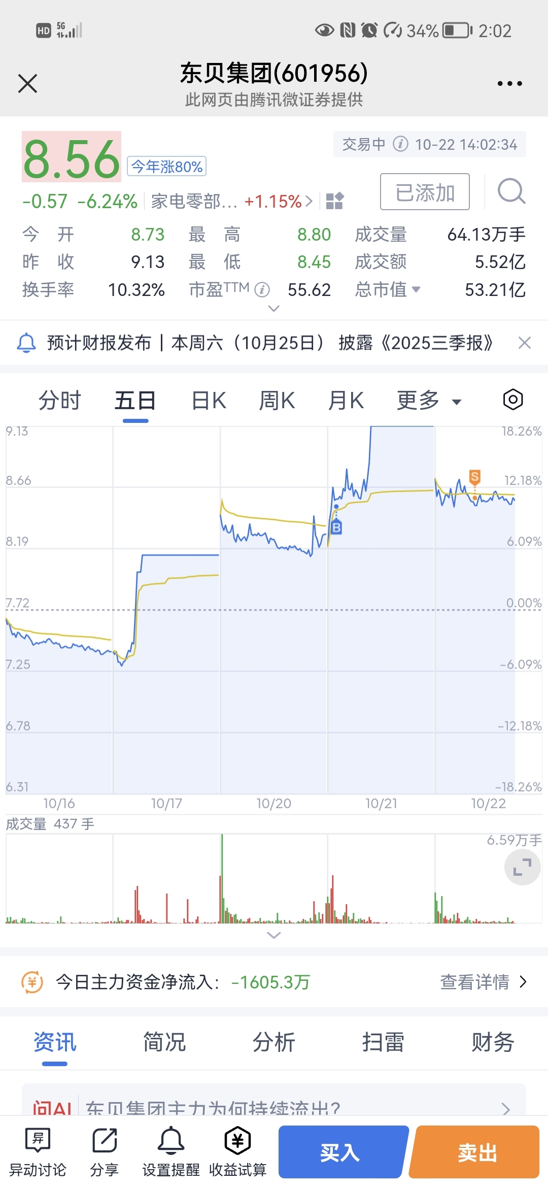Switch to the 日K chart tab
Viewport: 548px width, 1188px height.
[209, 401]
